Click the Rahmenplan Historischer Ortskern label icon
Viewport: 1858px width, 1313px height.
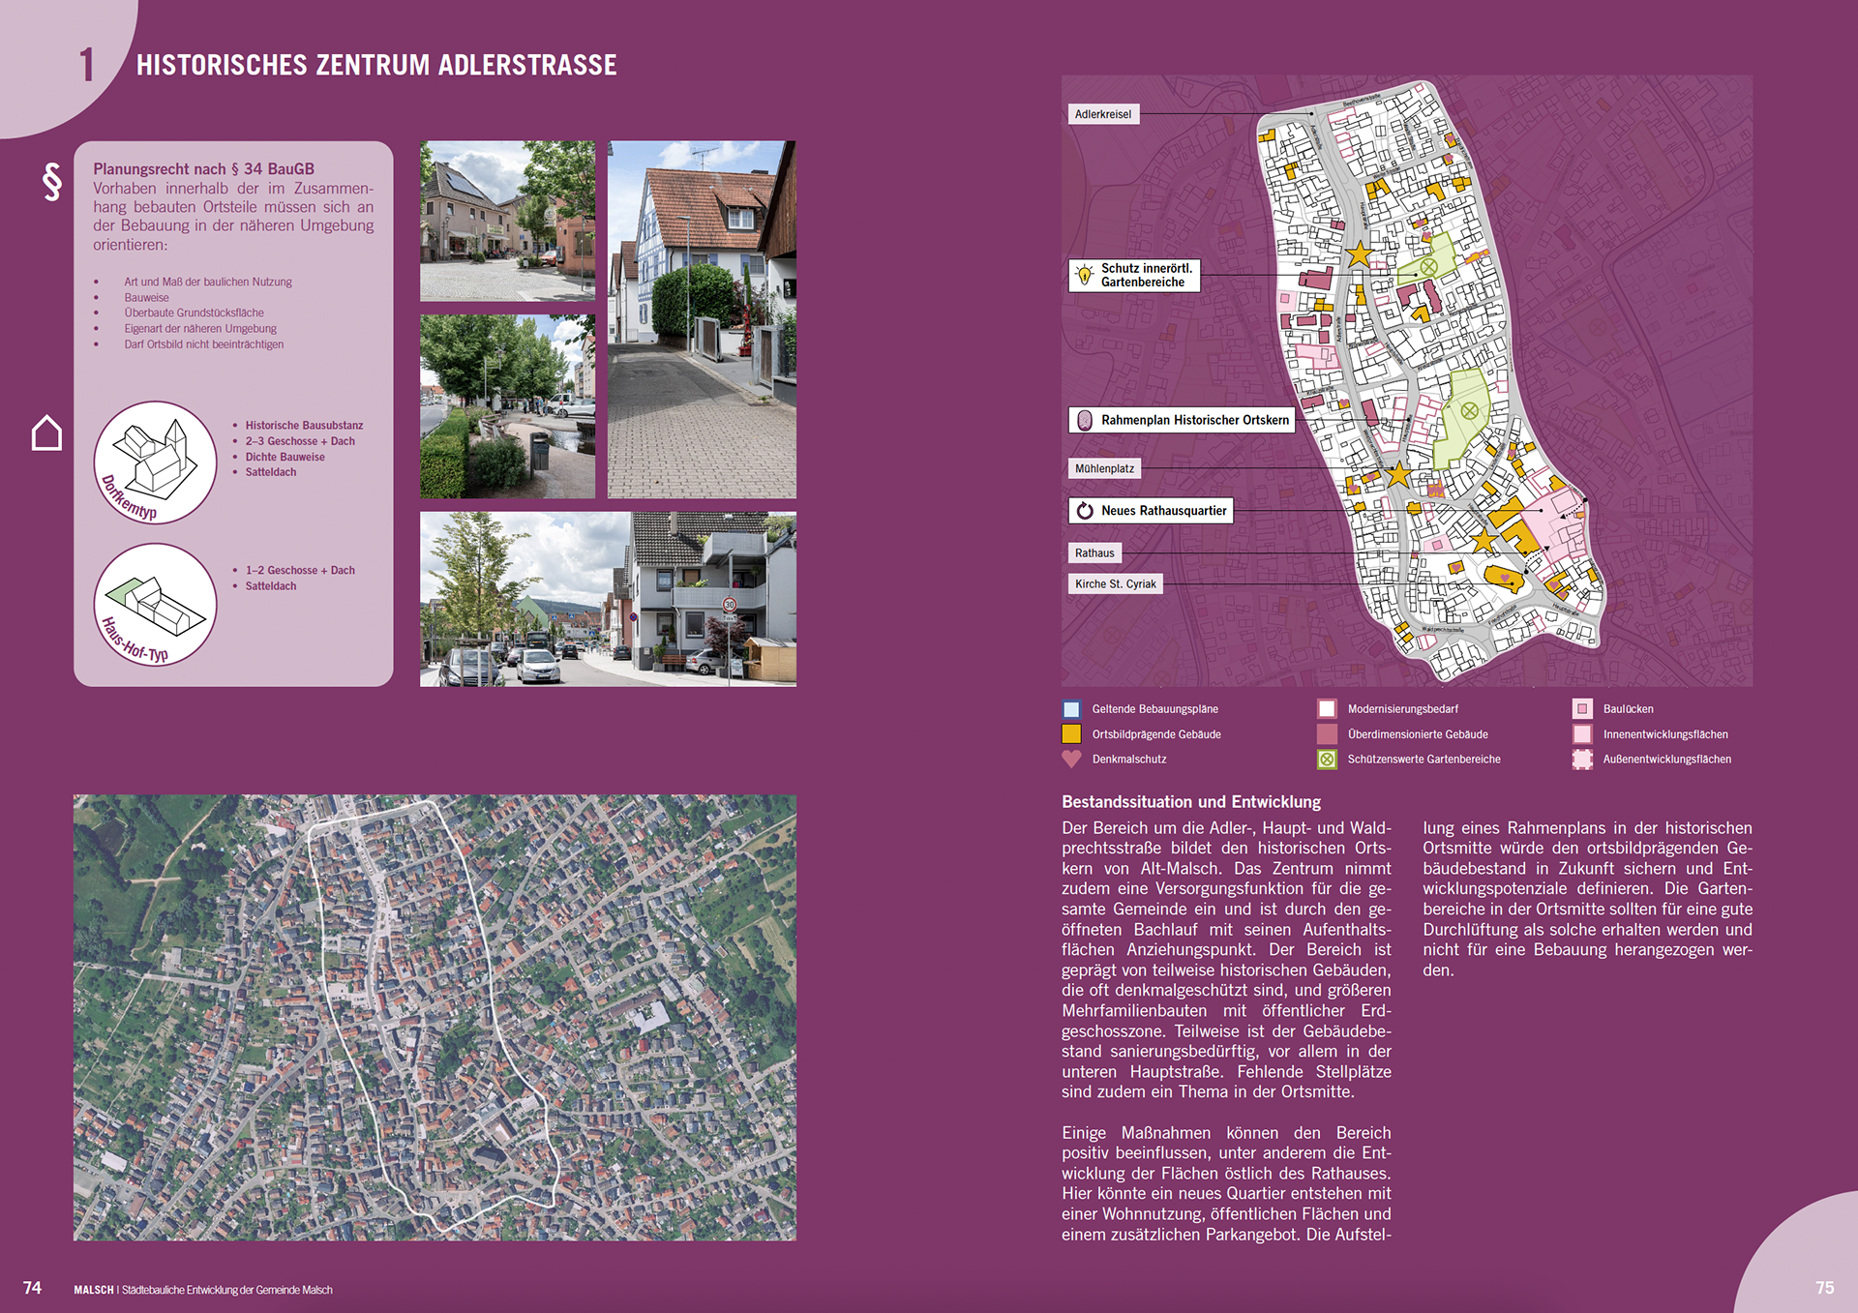tap(1085, 420)
